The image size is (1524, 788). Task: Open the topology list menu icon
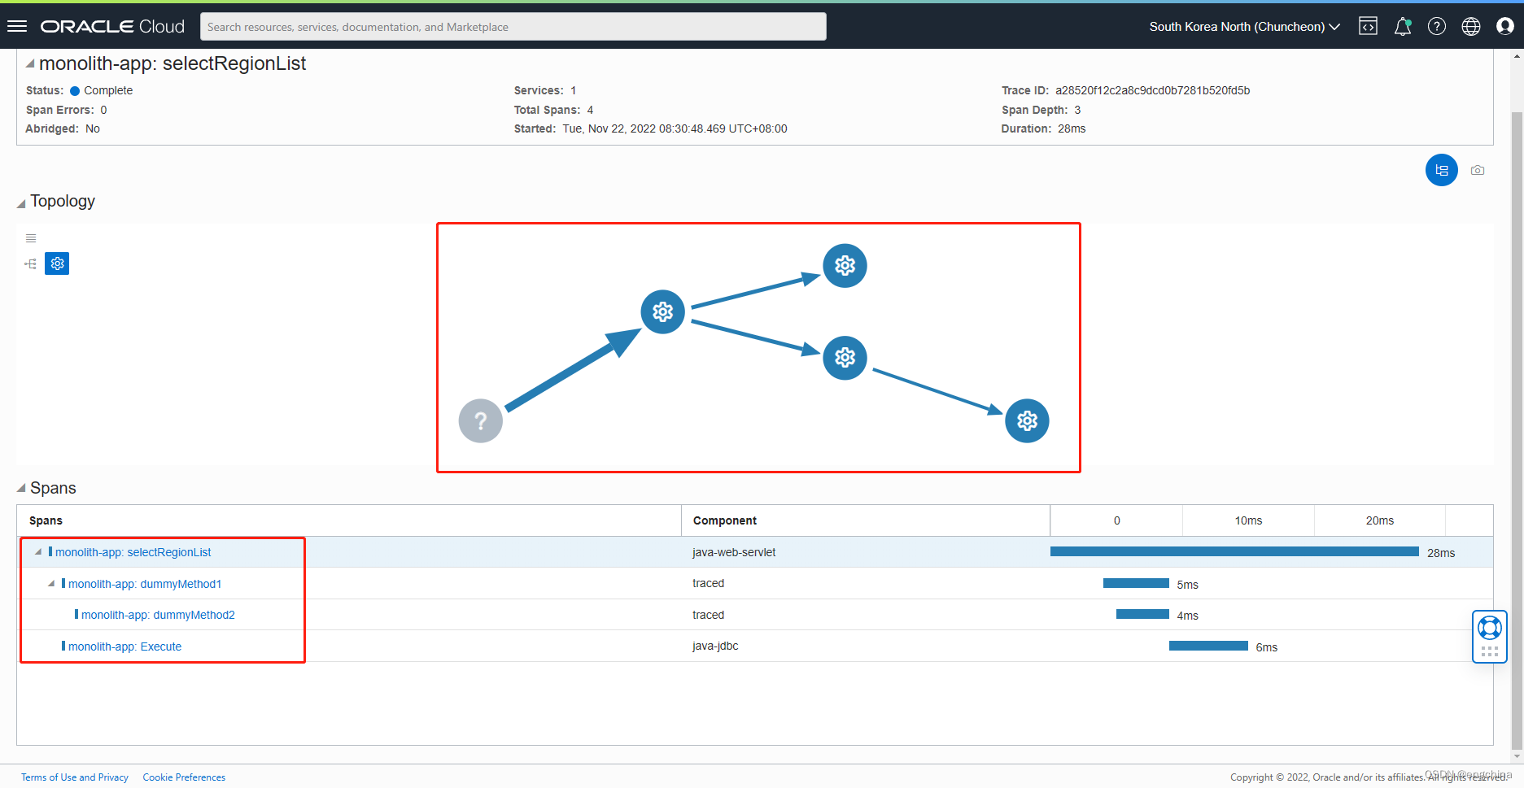(31, 238)
